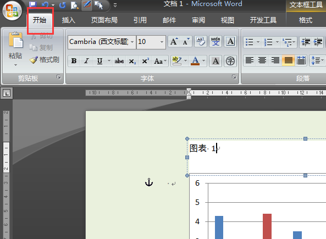326x239 pixels.
Task: Expand the 粘贴 options arrow
Action: tap(15, 65)
